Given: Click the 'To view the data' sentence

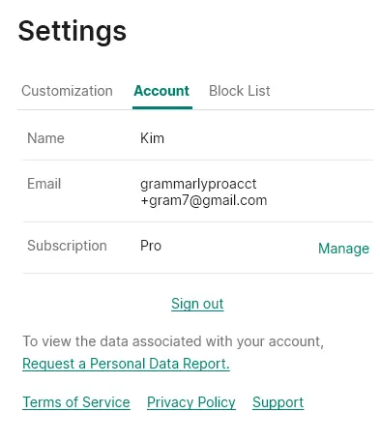Looking at the screenshot, I should [173, 341].
